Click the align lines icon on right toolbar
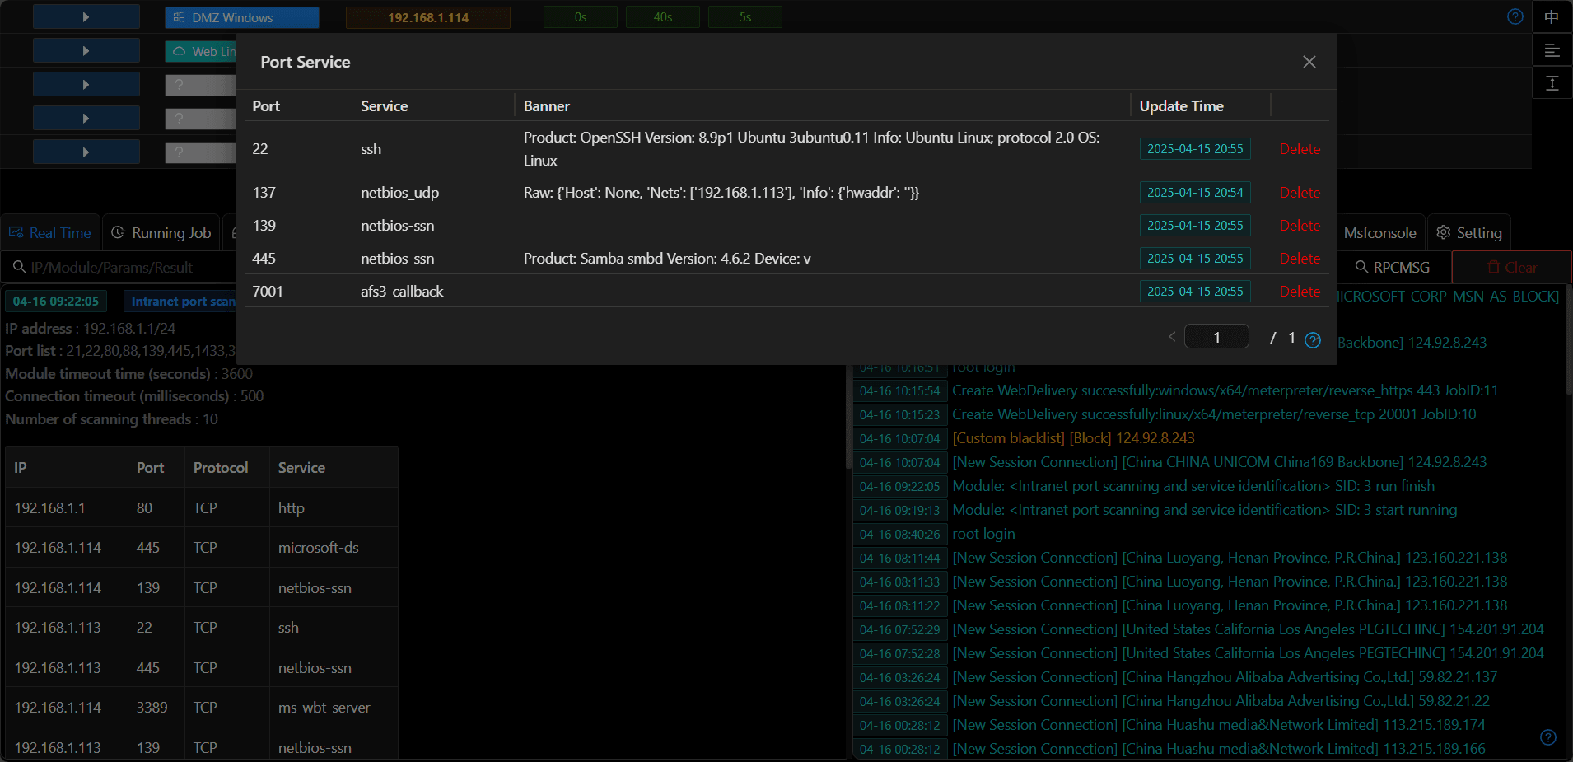 (x=1552, y=50)
